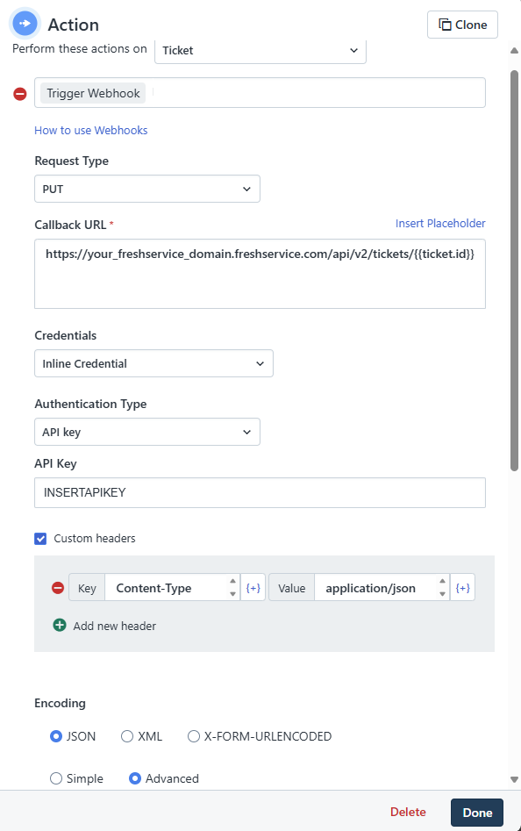Open the How to use Webhooks link
The image size is (521, 831).
[x=91, y=131]
